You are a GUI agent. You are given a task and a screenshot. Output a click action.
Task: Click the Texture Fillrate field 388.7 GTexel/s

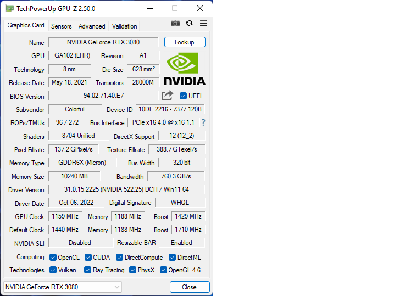[x=176, y=149]
